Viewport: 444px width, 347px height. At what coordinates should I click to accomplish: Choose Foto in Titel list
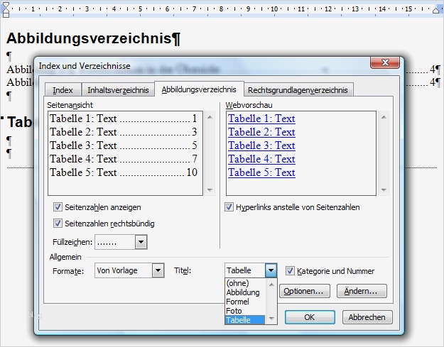(245, 311)
